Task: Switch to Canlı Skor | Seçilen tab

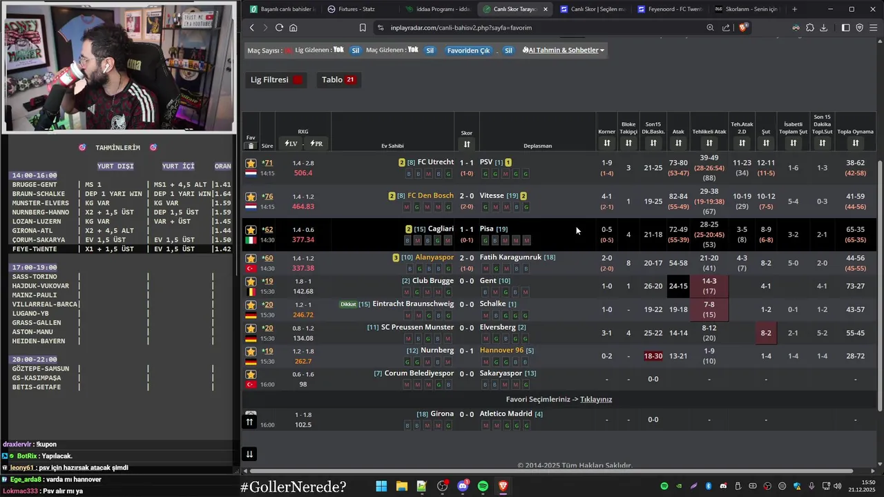Action: pyautogui.click(x=593, y=9)
